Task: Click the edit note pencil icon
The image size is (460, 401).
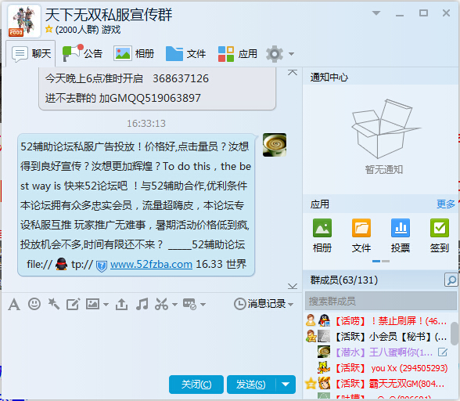Action: coord(73,304)
